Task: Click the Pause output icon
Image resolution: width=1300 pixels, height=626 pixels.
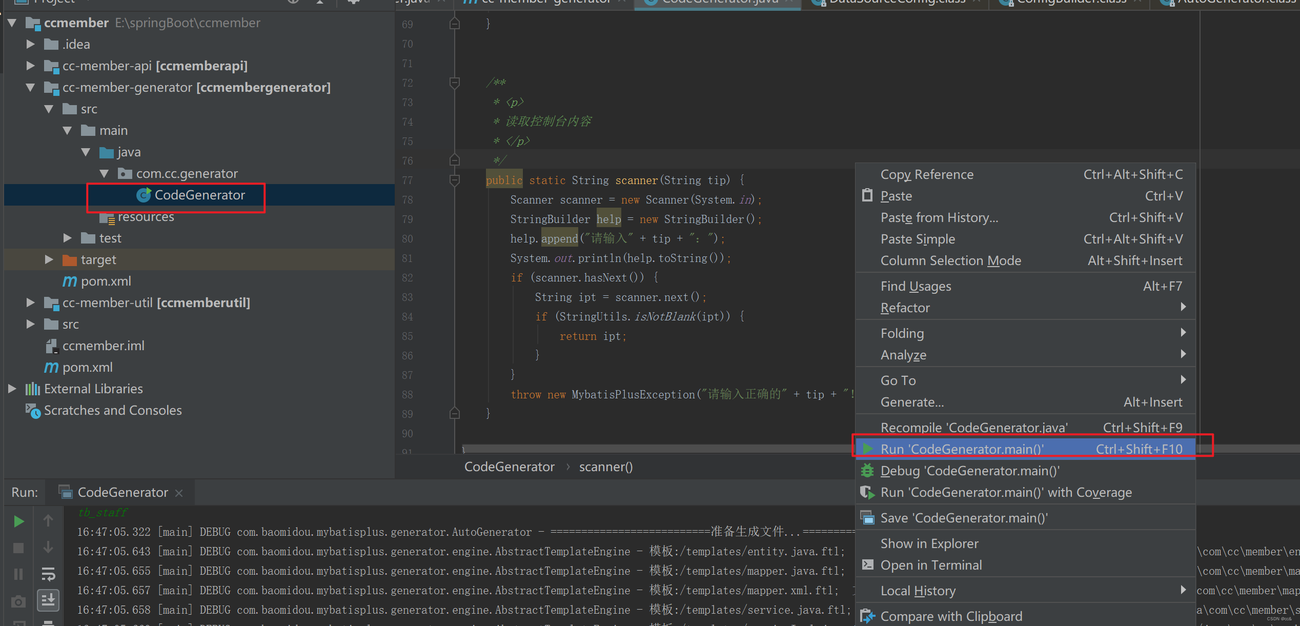Action: point(18,574)
